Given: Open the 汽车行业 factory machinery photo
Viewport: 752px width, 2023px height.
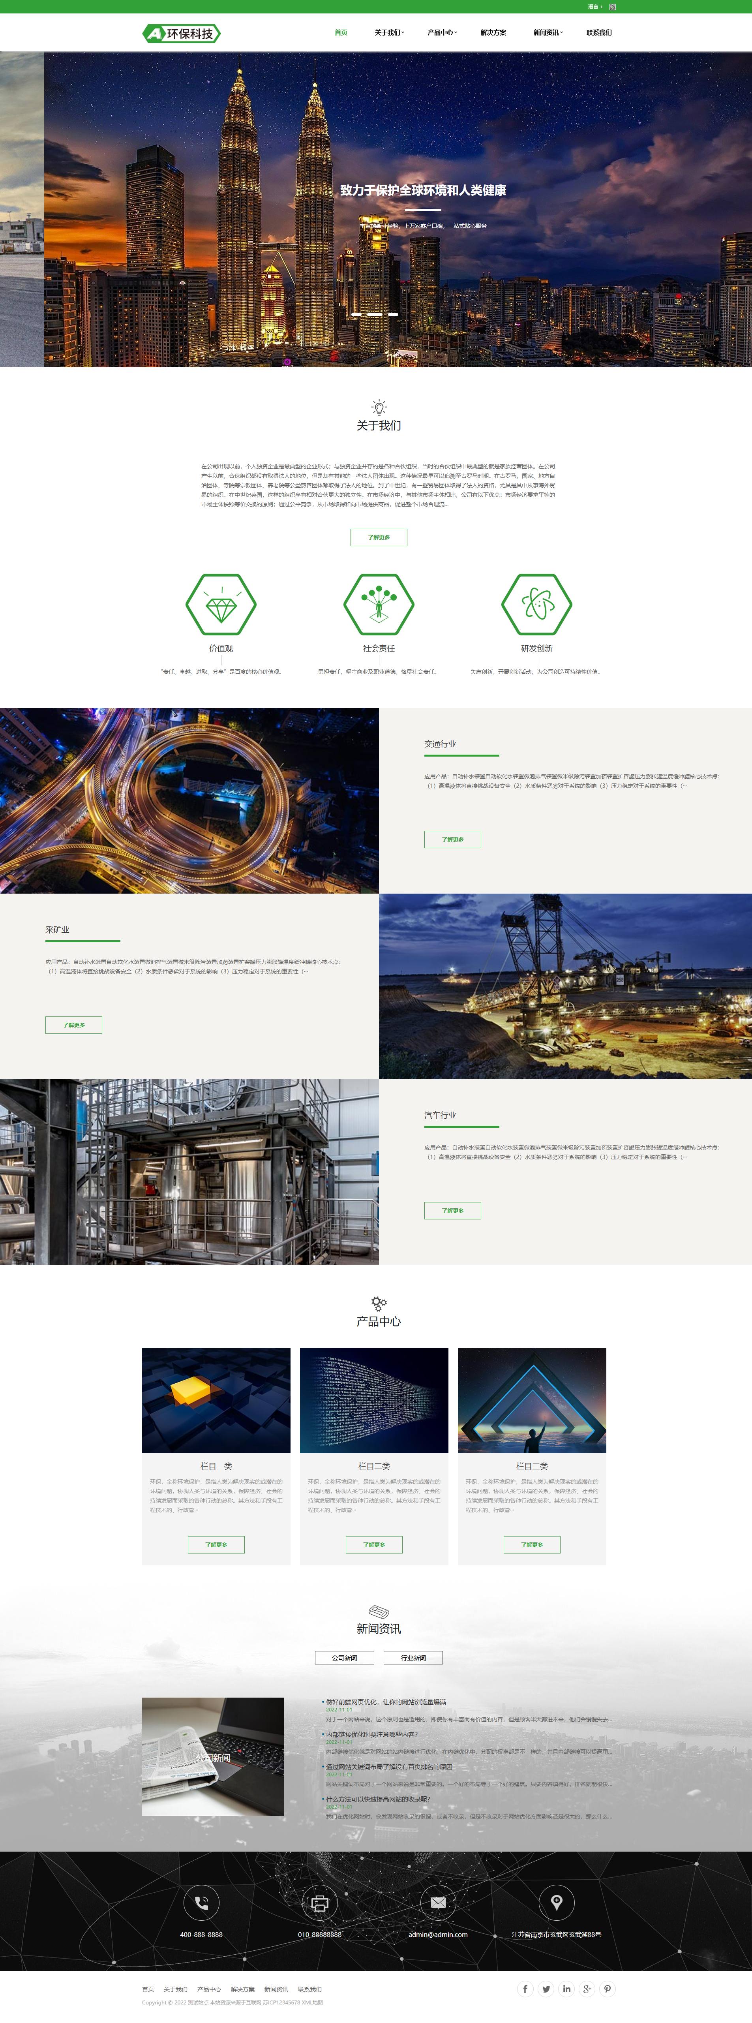Looking at the screenshot, I should coord(189,1172).
